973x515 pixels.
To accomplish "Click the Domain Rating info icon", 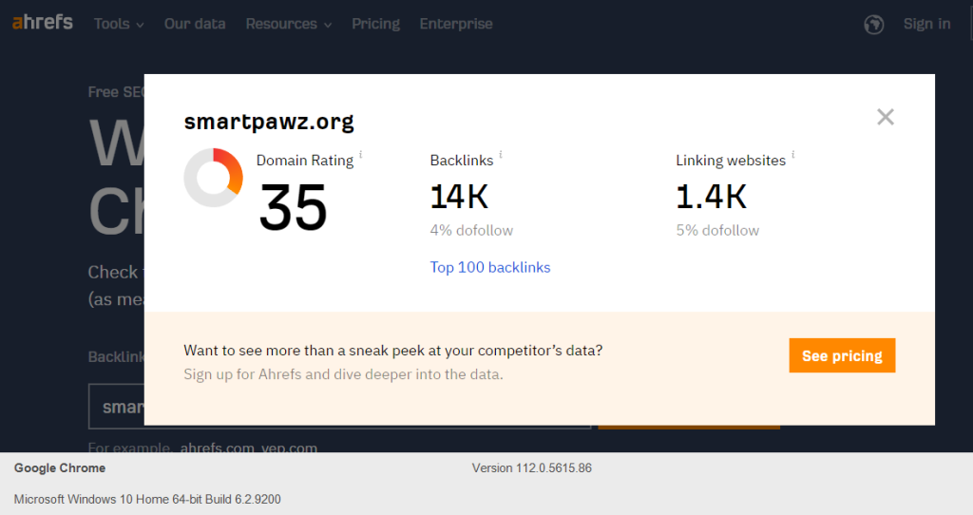I will pos(360,155).
